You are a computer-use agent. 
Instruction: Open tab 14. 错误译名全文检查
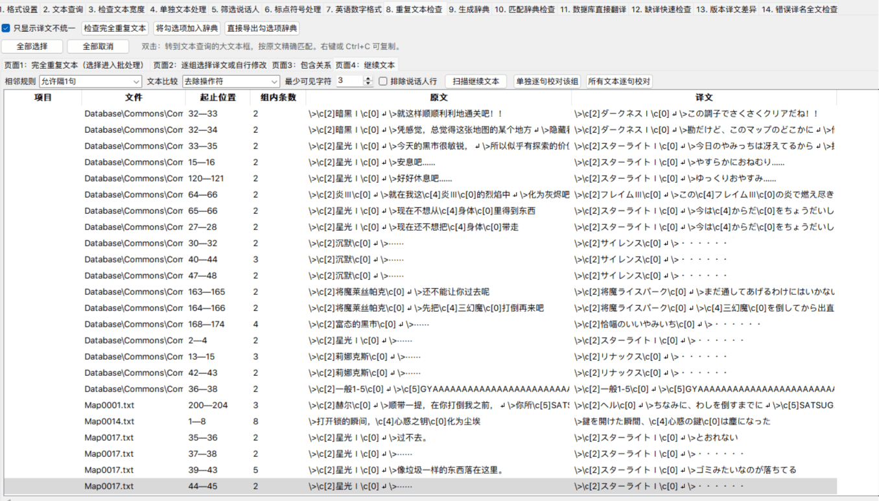[x=799, y=10]
